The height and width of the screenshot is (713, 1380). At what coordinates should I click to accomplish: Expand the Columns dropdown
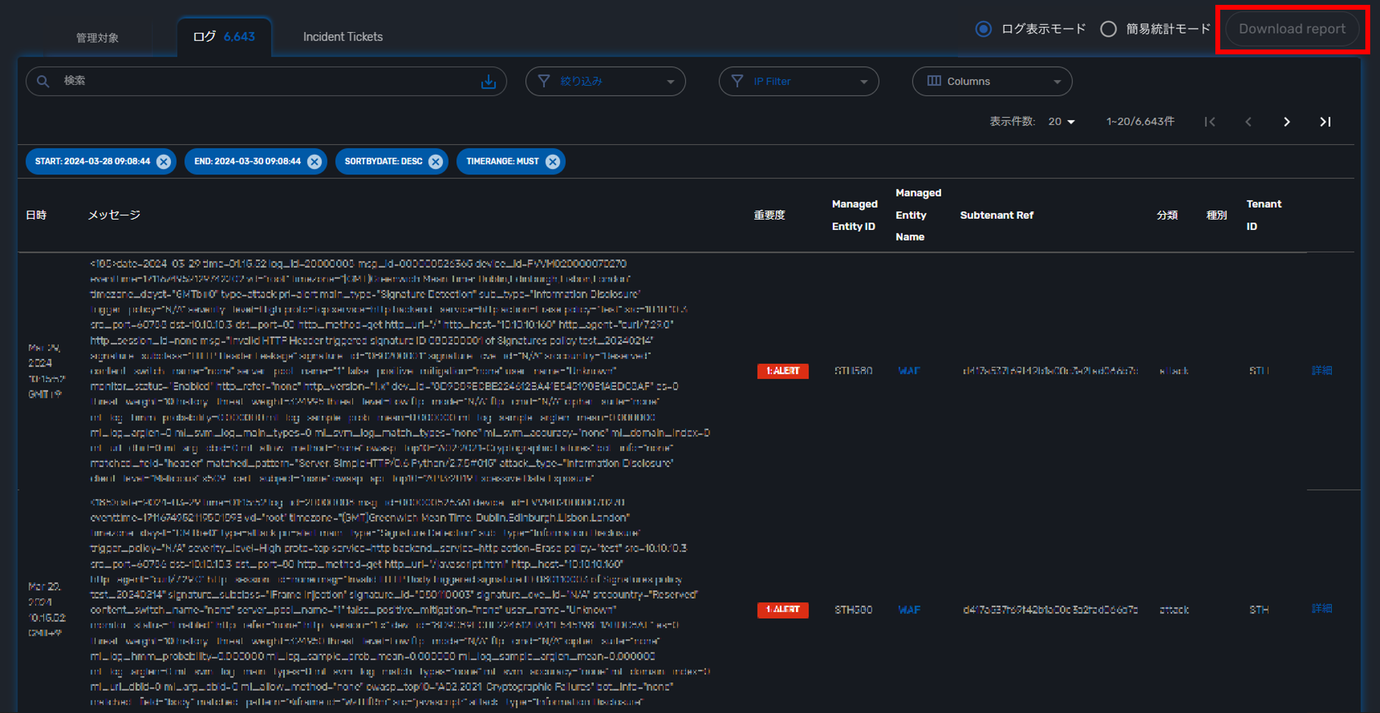click(991, 82)
